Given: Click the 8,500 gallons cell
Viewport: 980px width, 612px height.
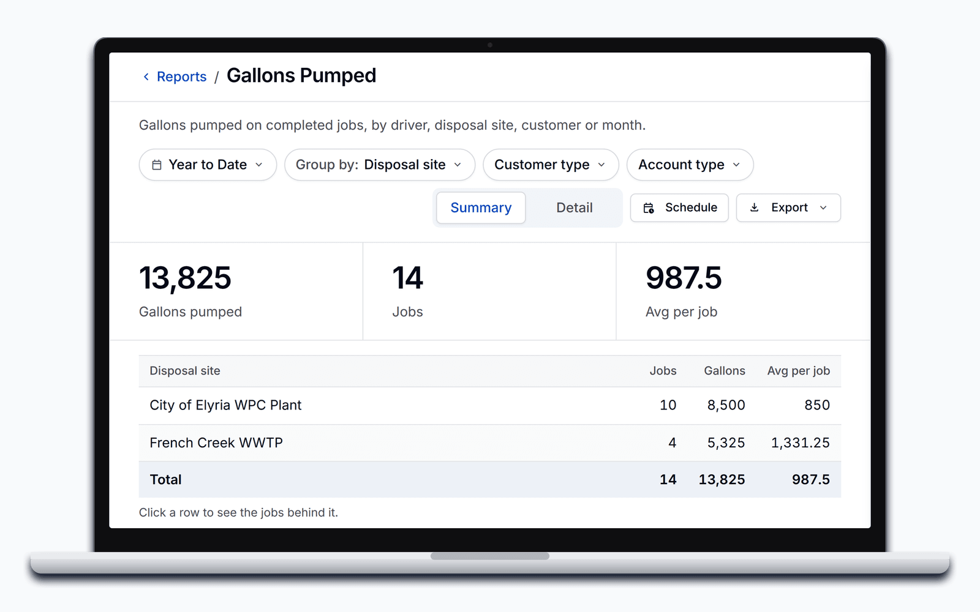Looking at the screenshot, I should tap(726, 405).
